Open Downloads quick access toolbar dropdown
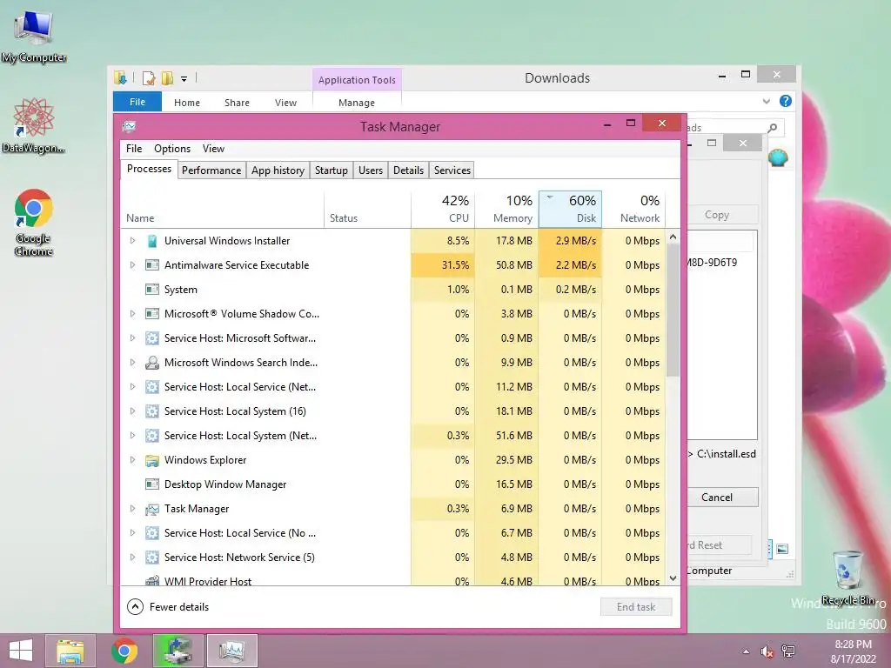891x668 pixels. [184, 79]
